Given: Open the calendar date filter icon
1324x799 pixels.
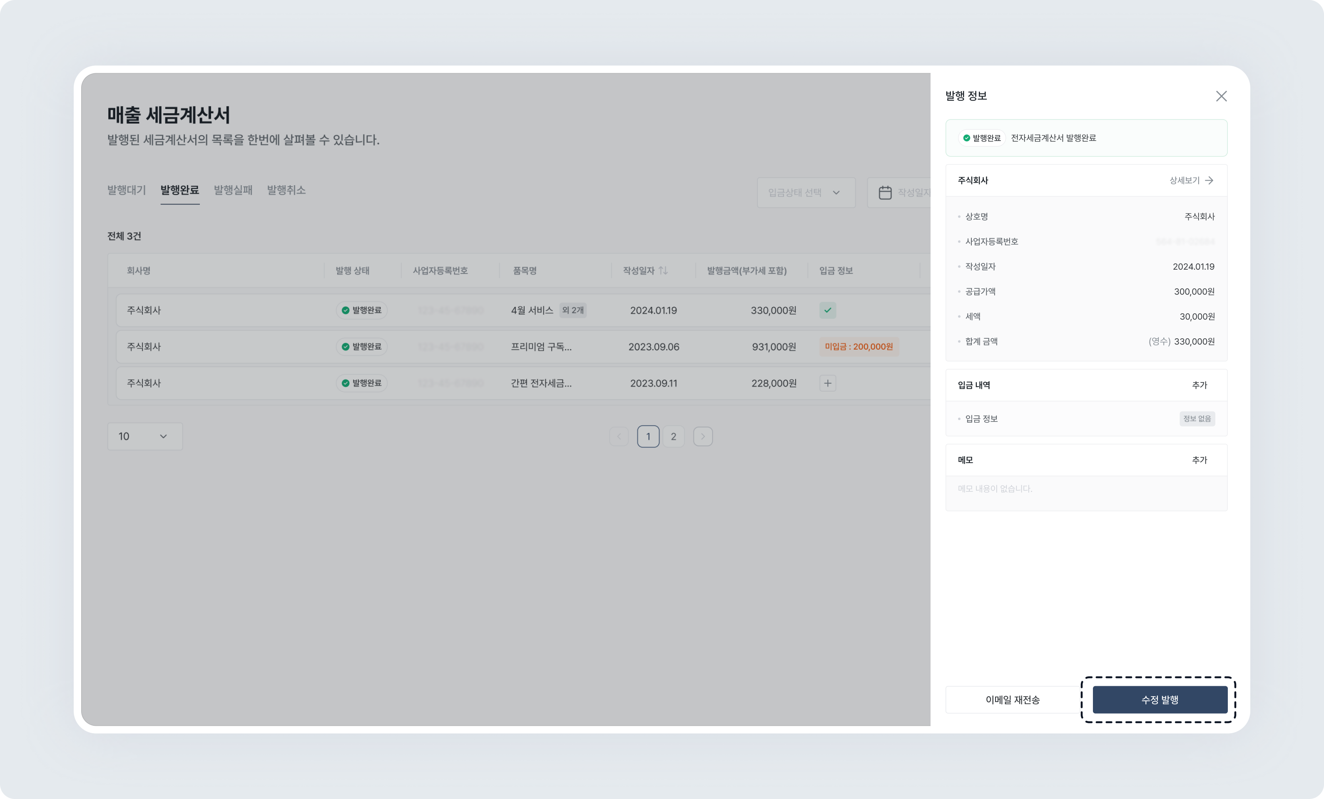Looking at the screenshot, I should 886,192.
